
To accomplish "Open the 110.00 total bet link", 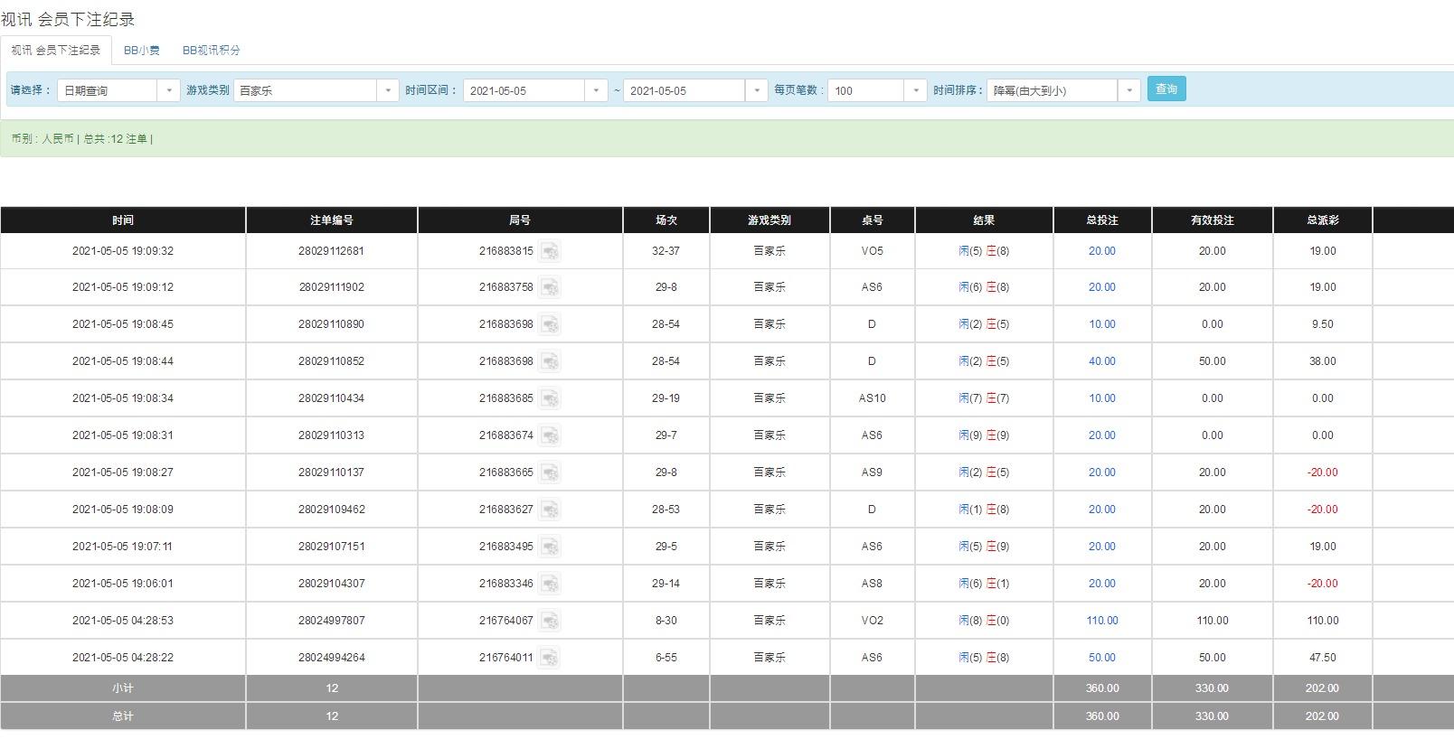I will [x=1101, y=621].
